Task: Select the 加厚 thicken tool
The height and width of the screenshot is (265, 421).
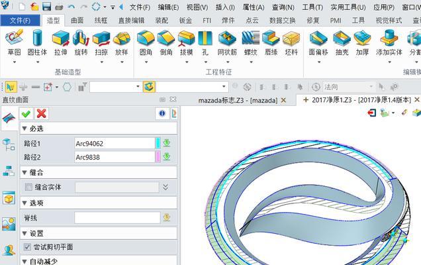Action: click(x=362, y=43)
